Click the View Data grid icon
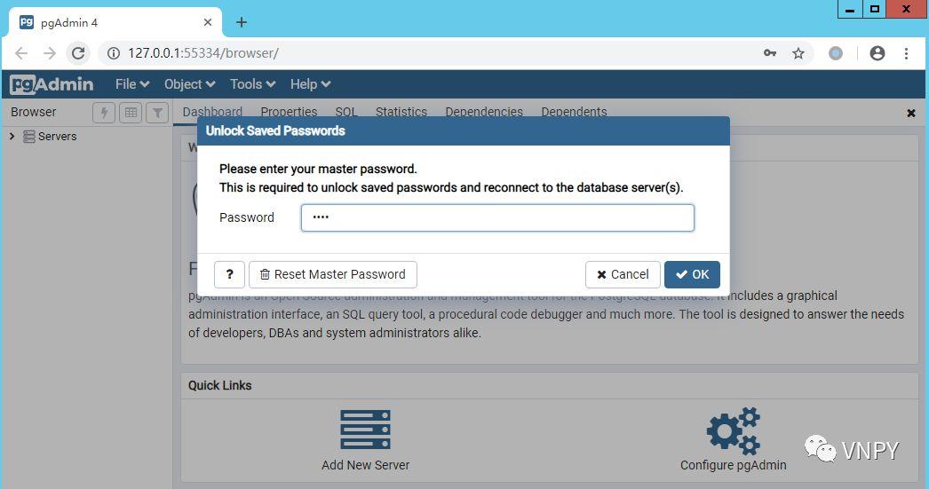 (x=131, y=112)
